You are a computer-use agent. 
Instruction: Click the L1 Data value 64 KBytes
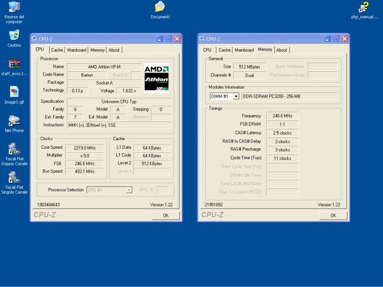(x=152, y=148)
